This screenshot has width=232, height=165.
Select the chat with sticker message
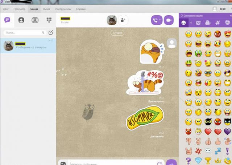pyautogui.click(x=28, y=46)
